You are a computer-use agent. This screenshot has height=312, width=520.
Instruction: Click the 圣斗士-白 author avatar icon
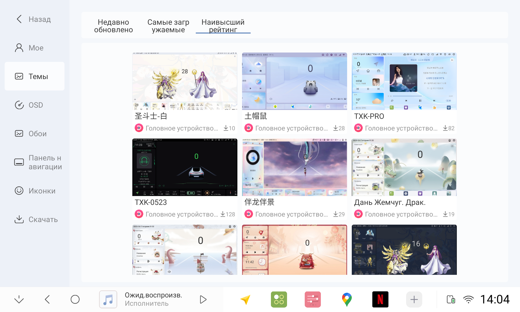point(139,128)
